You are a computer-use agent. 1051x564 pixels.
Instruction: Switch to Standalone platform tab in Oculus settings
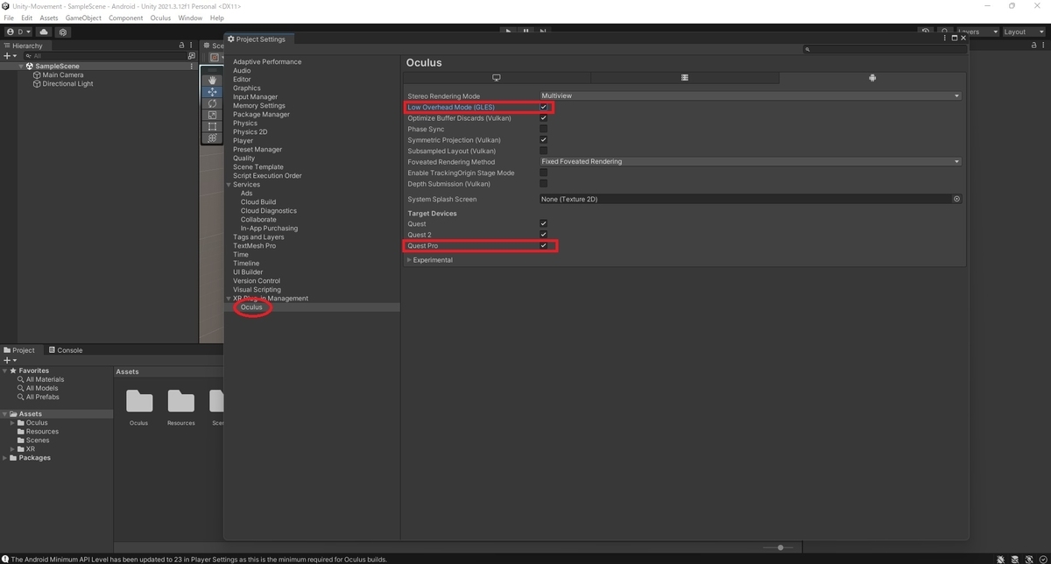tap(497, 78)
